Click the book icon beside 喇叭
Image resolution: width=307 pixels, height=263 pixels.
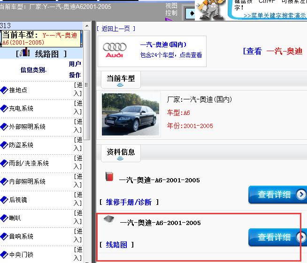click(x=4, y=218)
